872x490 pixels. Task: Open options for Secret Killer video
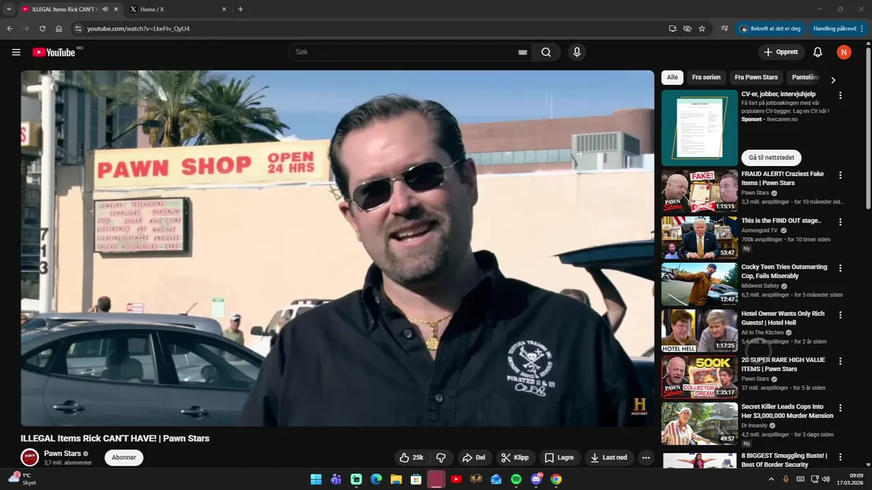pyautogui.click(x=840, y=408)
